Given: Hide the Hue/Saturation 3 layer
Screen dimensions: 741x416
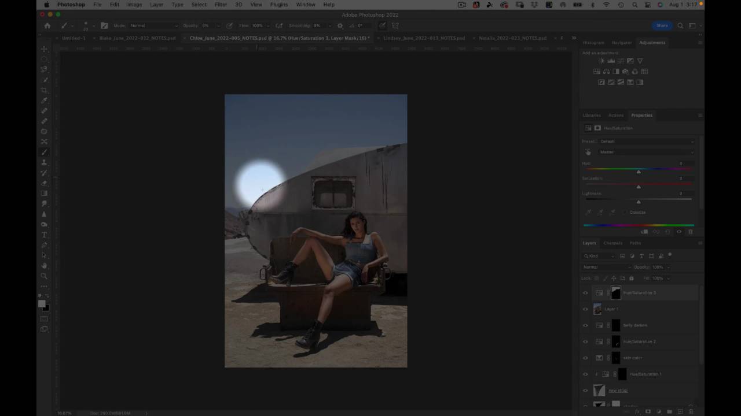Looking at the screenshot, I should (x=585, y=293).
